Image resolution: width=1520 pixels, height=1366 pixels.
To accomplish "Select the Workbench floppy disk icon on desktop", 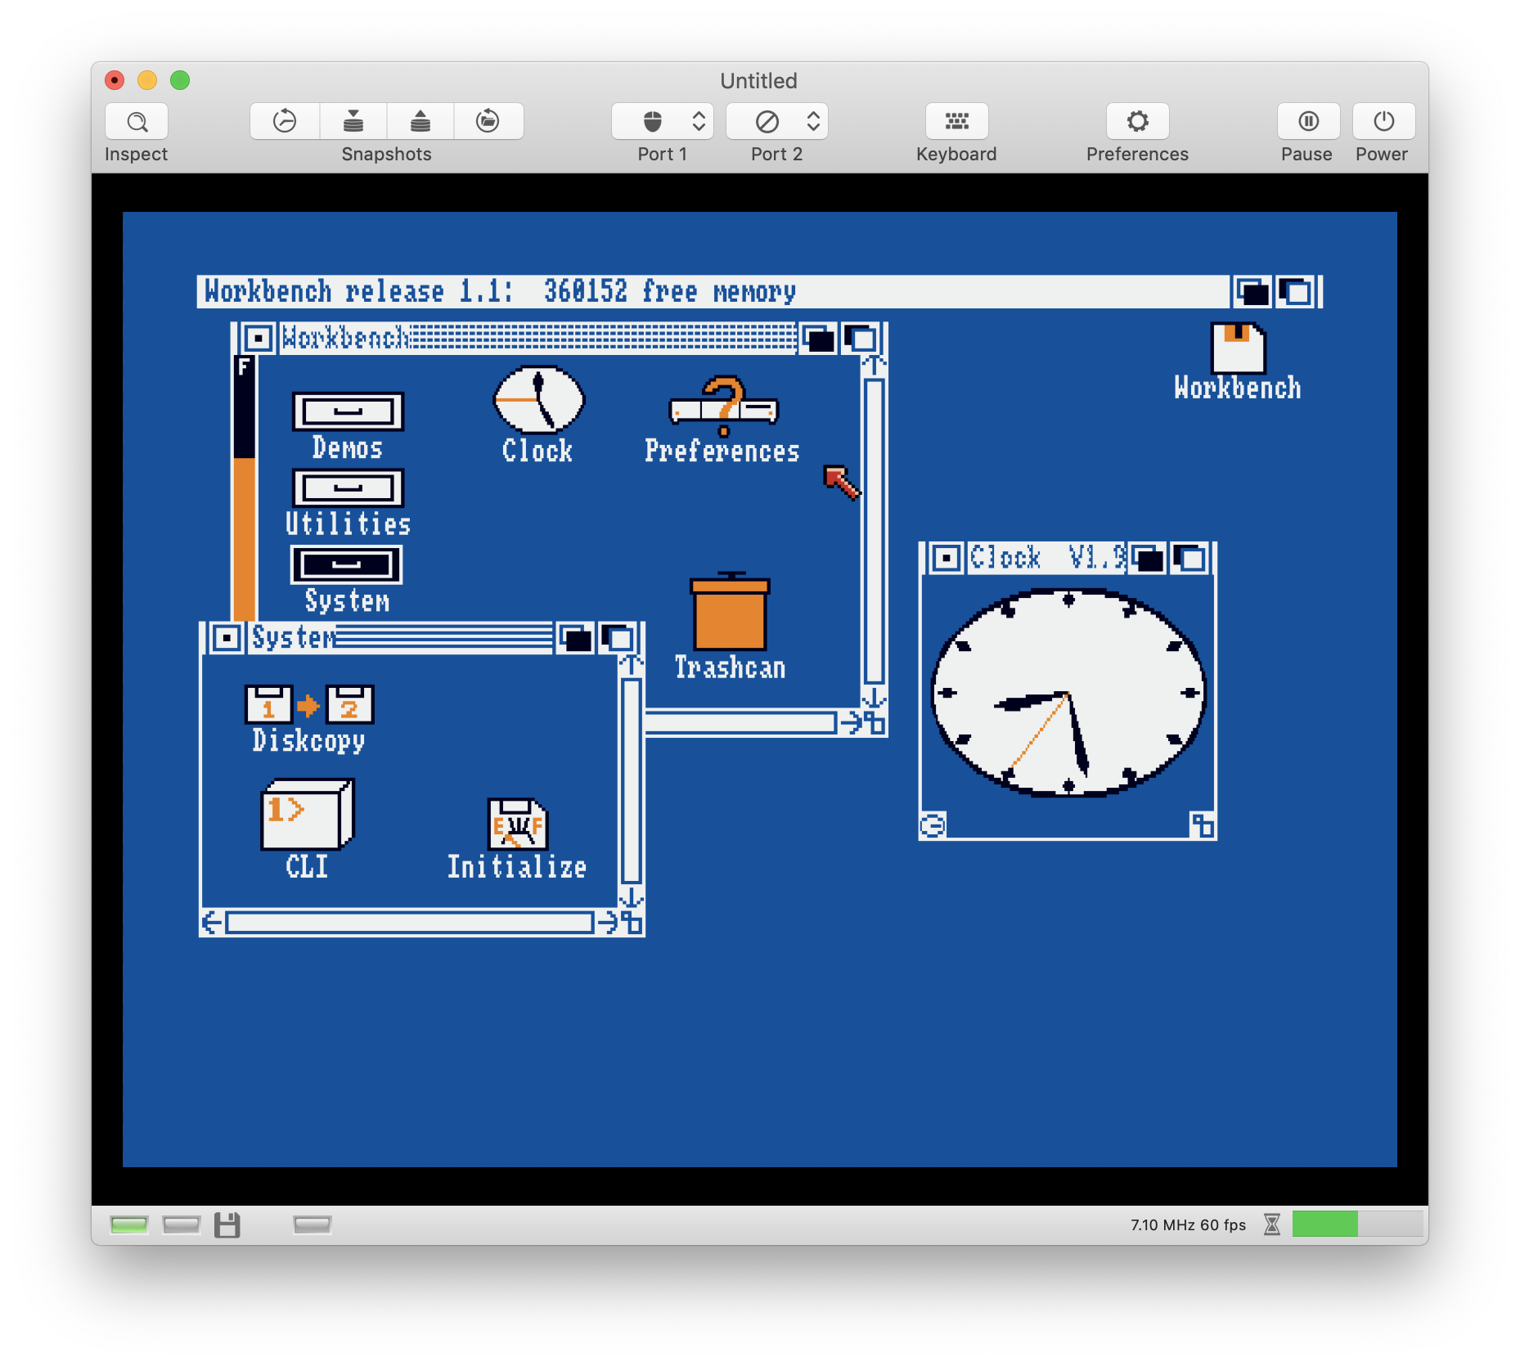I will pos(1238,348).
